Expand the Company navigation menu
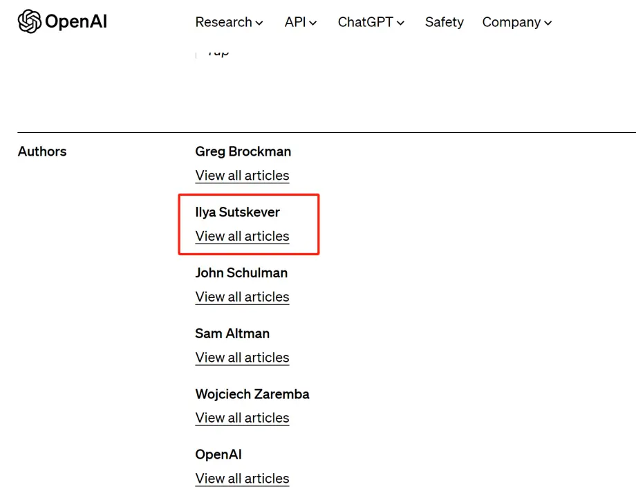The image size is (636, 498). coord(517,22)
